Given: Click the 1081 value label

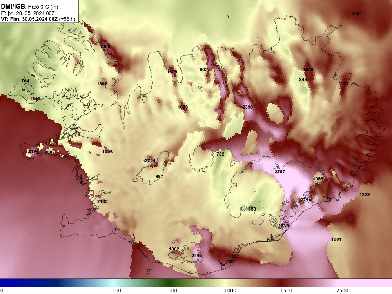Looking at the screenshot, I should (336, 239).
